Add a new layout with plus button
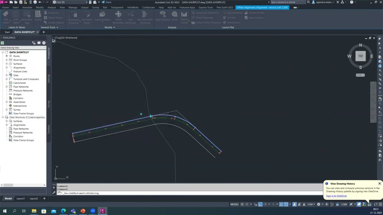383x215 pixels. coord(44,199)
